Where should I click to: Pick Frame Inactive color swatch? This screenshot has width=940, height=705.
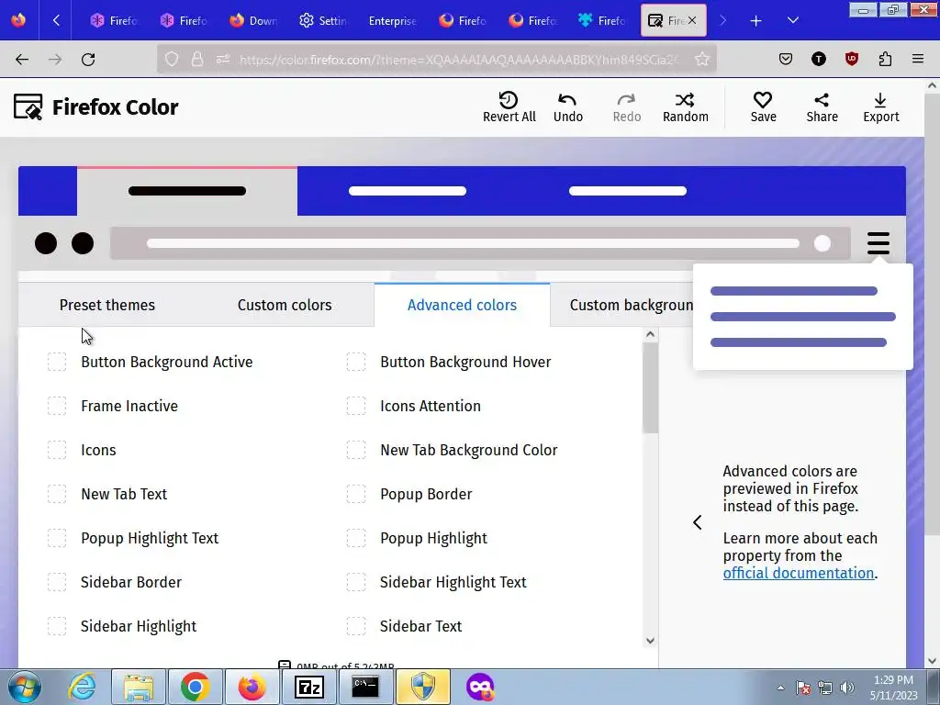point(57,406)
